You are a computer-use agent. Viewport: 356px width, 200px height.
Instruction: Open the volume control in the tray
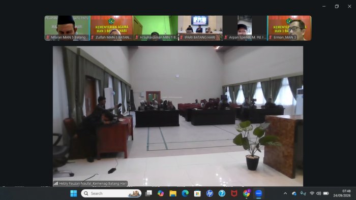click(x=318, y=193)
